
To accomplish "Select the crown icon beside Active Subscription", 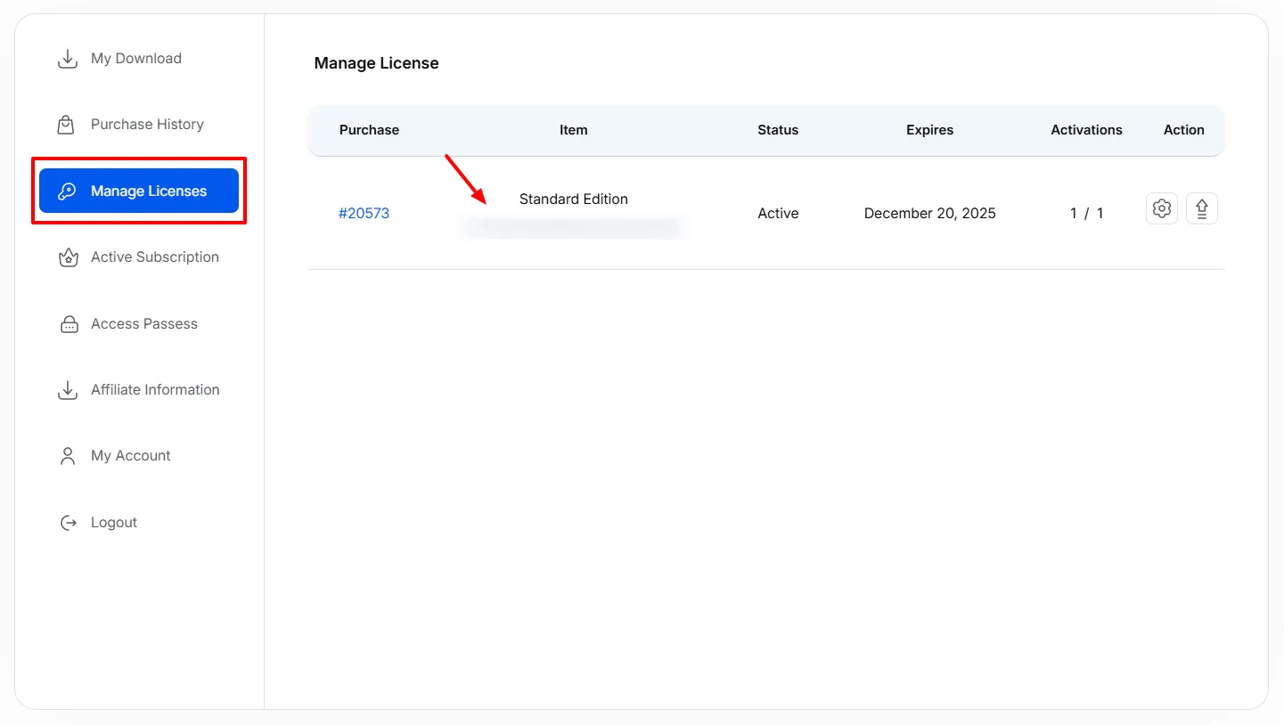I will (x=68, y=257).
